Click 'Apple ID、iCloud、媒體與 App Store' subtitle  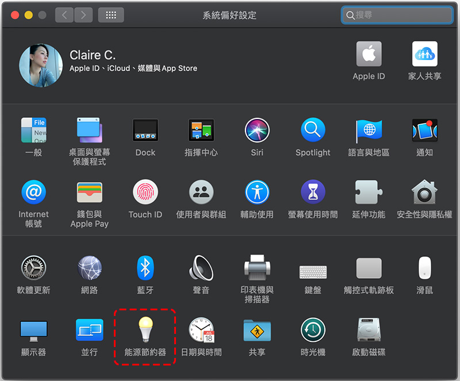coord(133,68)
